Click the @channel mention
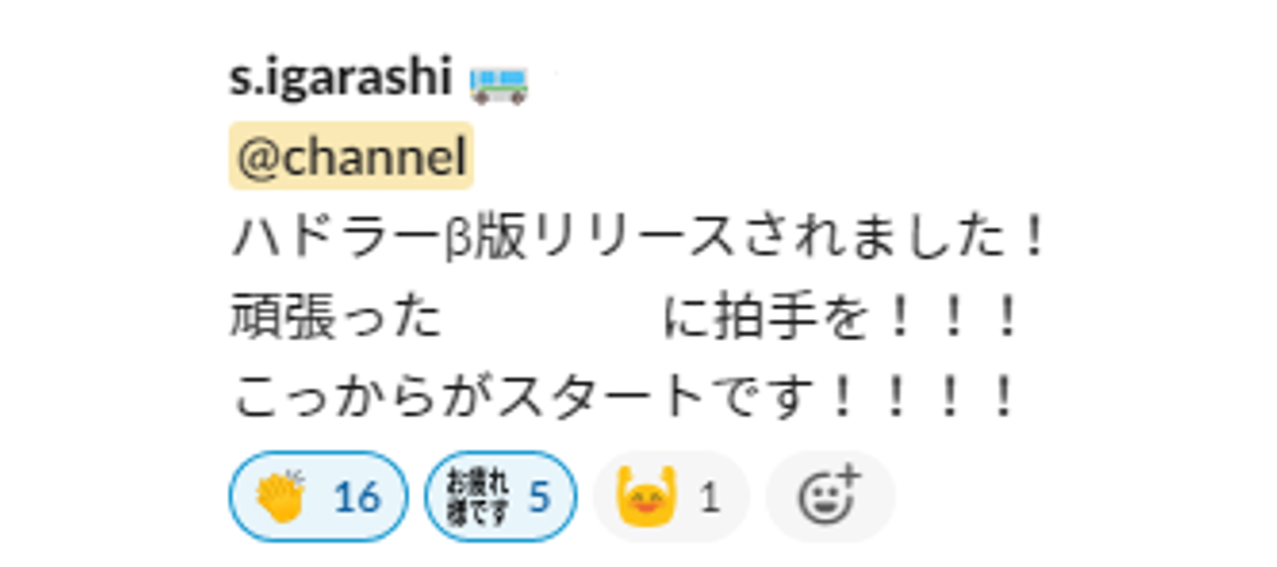 pyautogui.click(x=351, y=156)
